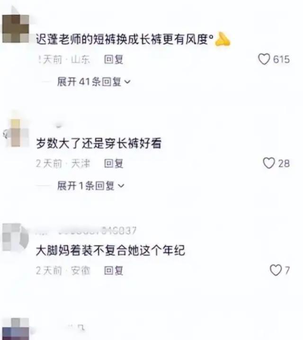The height and width of the screenshot is (340, 303).
Task: Select the comment text 大脚妈着装不复合她这个年纪
Action: point(110,251)
